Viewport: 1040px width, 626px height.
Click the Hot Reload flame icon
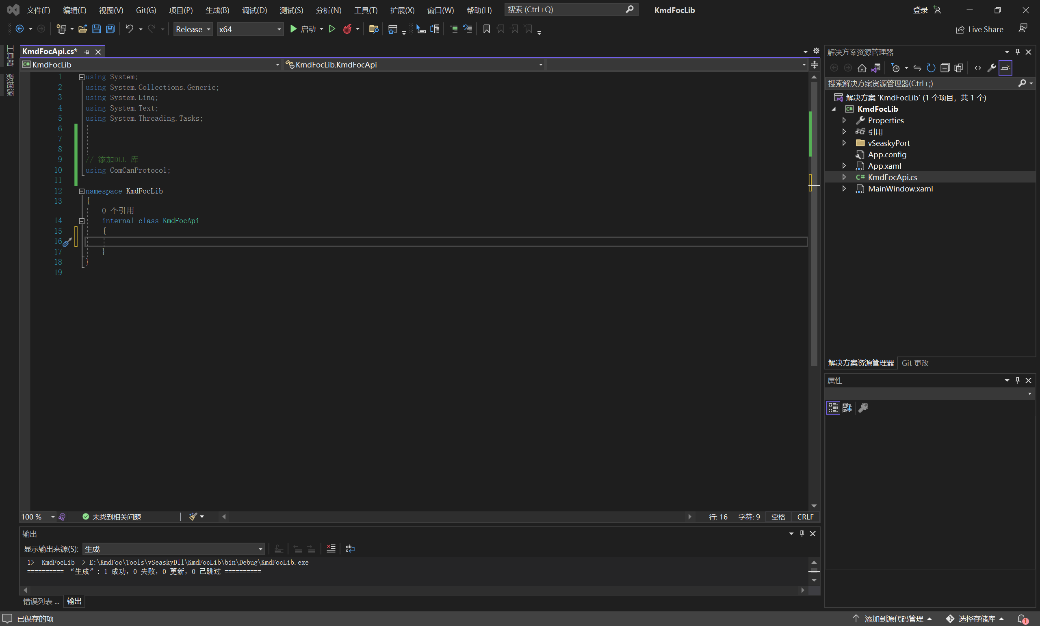[x=347, y=29]
